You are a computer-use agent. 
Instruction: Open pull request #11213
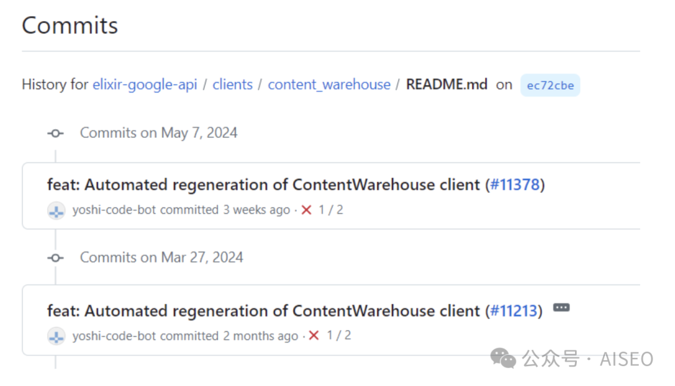click(514, 310)
